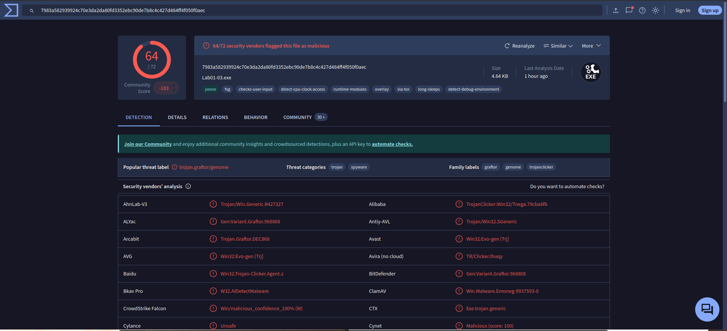
Task: Click the via-tor tag
Action: pyautogui.click(x=403, y=89)
